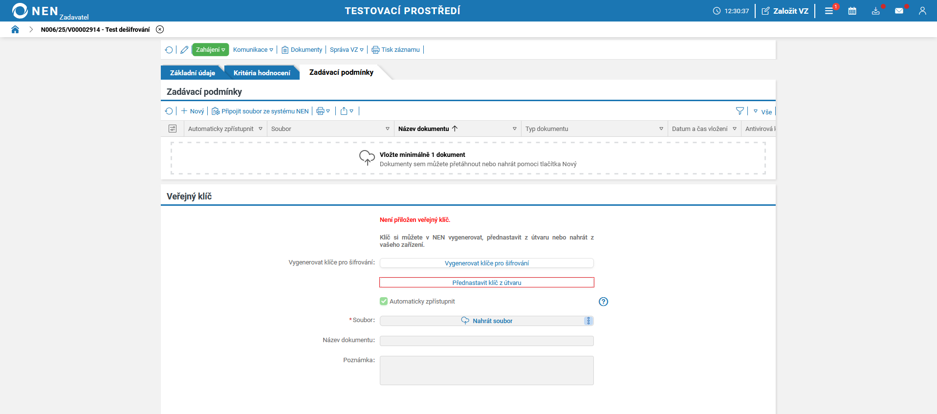Switch to the Základní údaje tab

[x=192, y=73]
